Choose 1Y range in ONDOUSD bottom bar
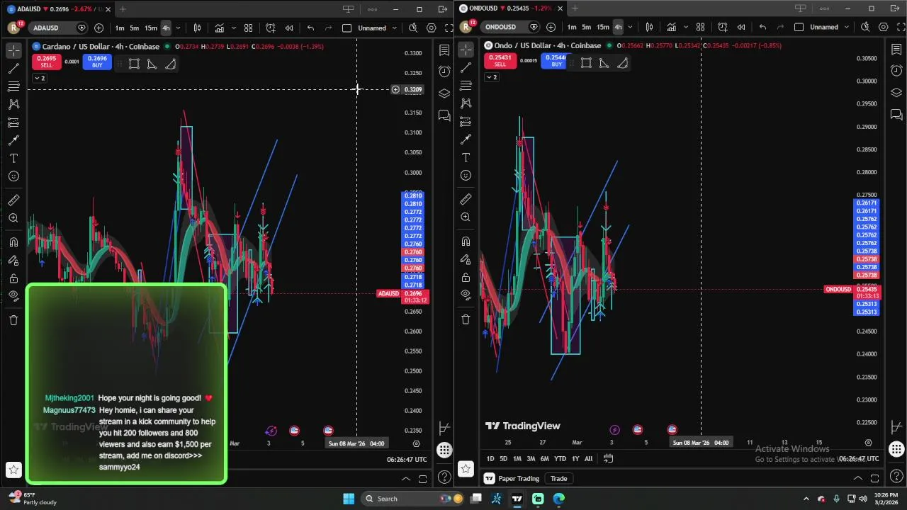The image size is (907, 510). [x=575, y=458]
